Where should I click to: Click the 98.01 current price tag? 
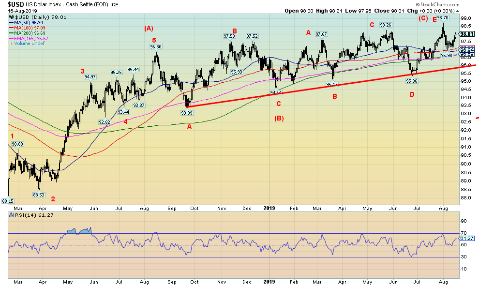466,34
